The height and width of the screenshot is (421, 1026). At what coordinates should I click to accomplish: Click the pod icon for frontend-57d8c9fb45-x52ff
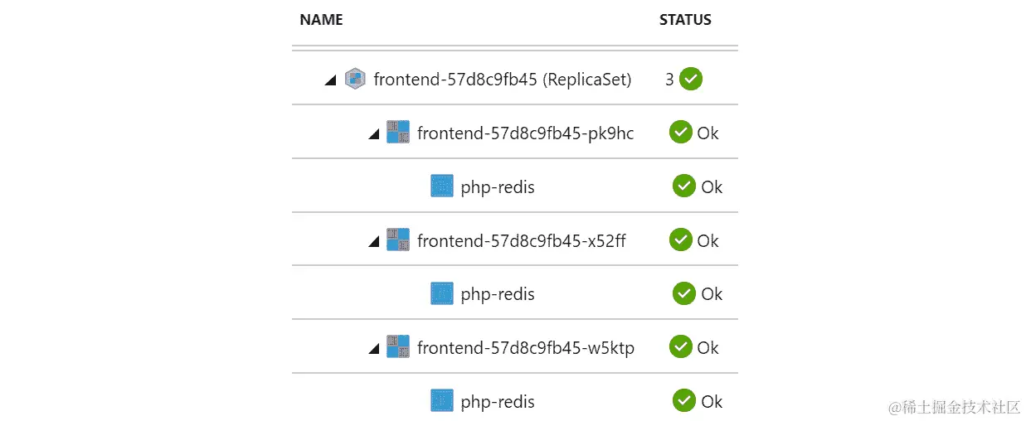(x=398, y=240)
